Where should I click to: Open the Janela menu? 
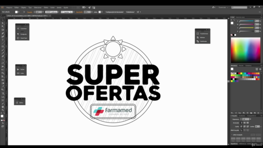click(59, 7)
